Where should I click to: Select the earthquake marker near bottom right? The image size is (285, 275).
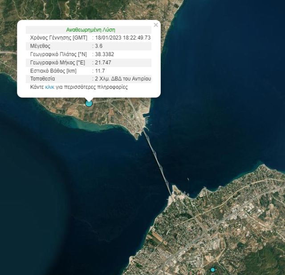[x=213, y=270]
